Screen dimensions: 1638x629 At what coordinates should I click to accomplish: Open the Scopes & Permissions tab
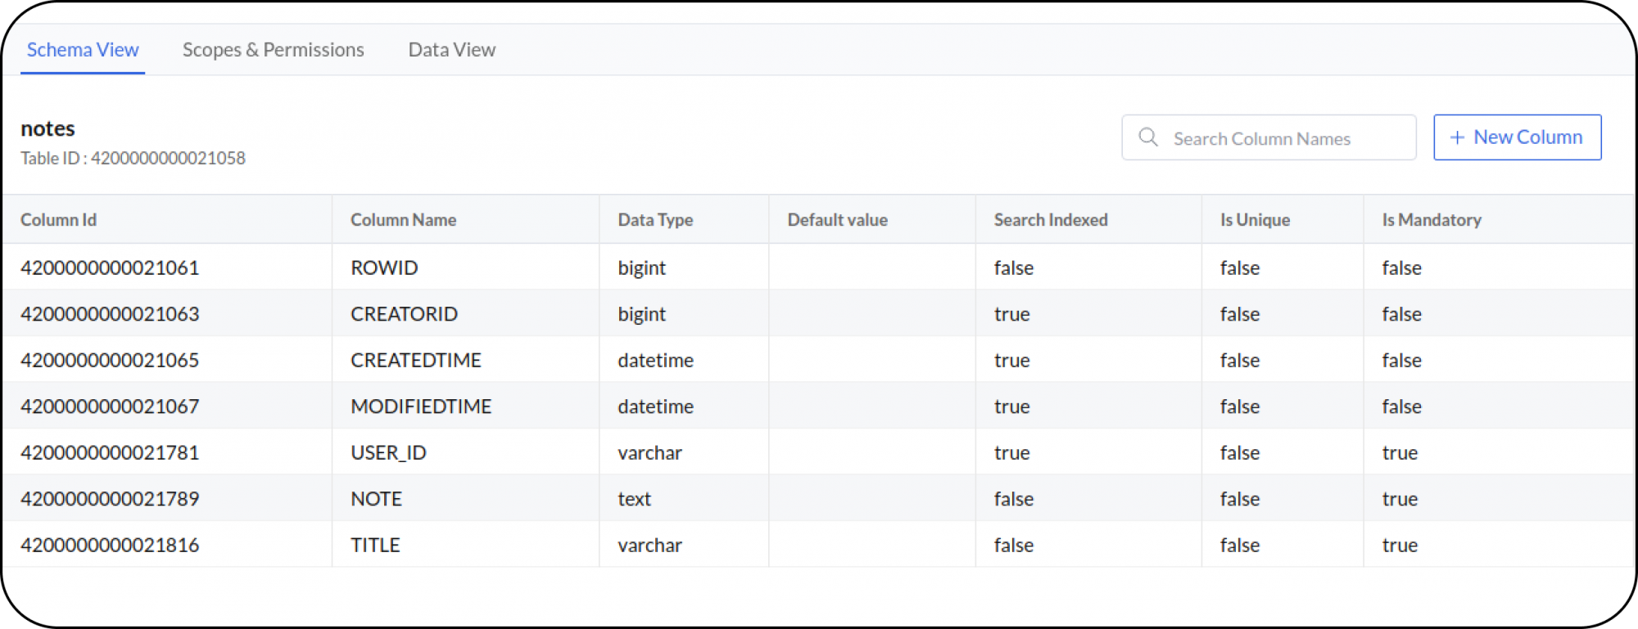[273, 50]
